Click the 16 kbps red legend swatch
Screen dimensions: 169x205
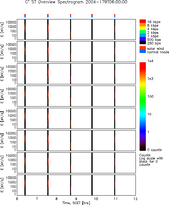(x=143, y=21)
